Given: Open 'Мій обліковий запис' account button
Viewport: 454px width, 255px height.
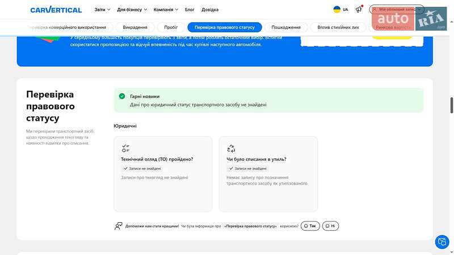Looking at the screenshot, I should [x=397, y=10].
